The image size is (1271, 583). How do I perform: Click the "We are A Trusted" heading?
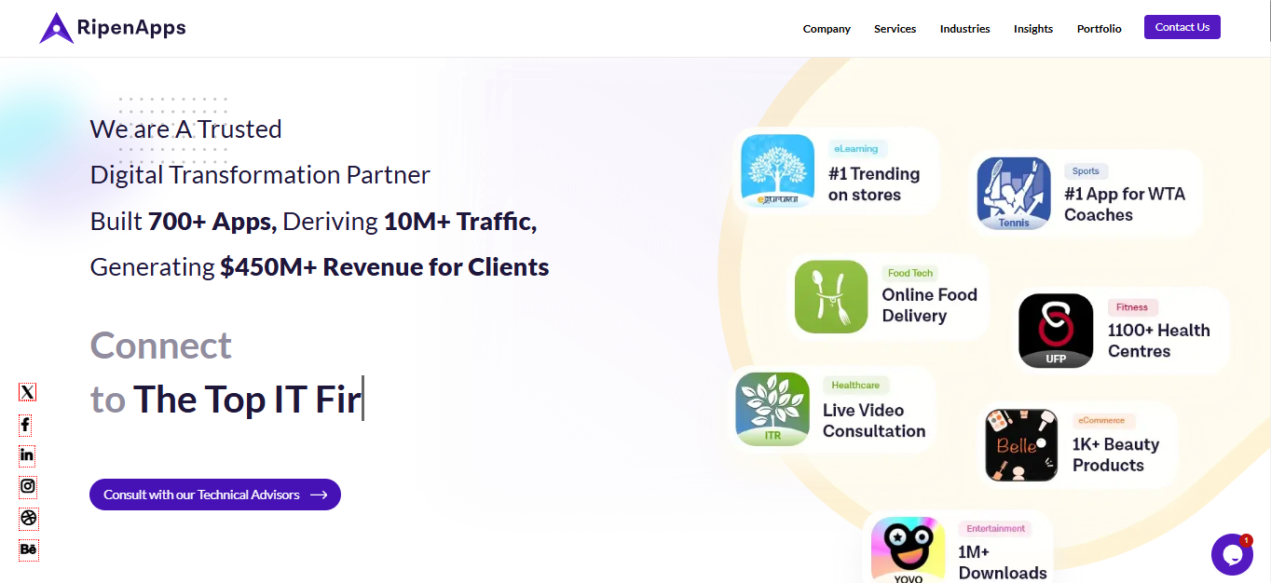pos(186,129)
